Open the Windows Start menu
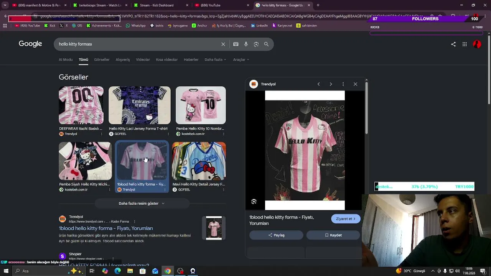This screenshot has height=276, width=491. (6, 271)
